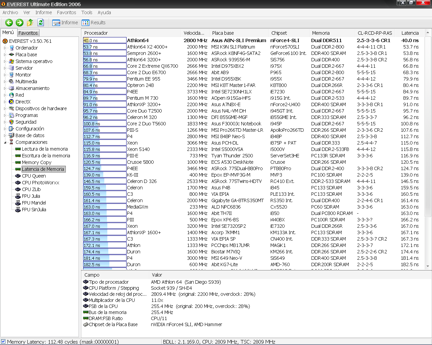Click the Servidor tree icon
Screen dimensions: 432x345
click(x=11, y=68)
